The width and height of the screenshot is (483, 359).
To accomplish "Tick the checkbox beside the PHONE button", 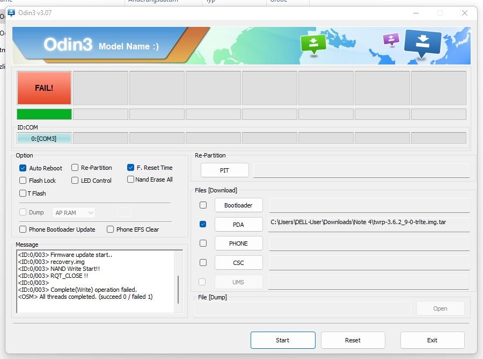I will [x=203, y=243].
